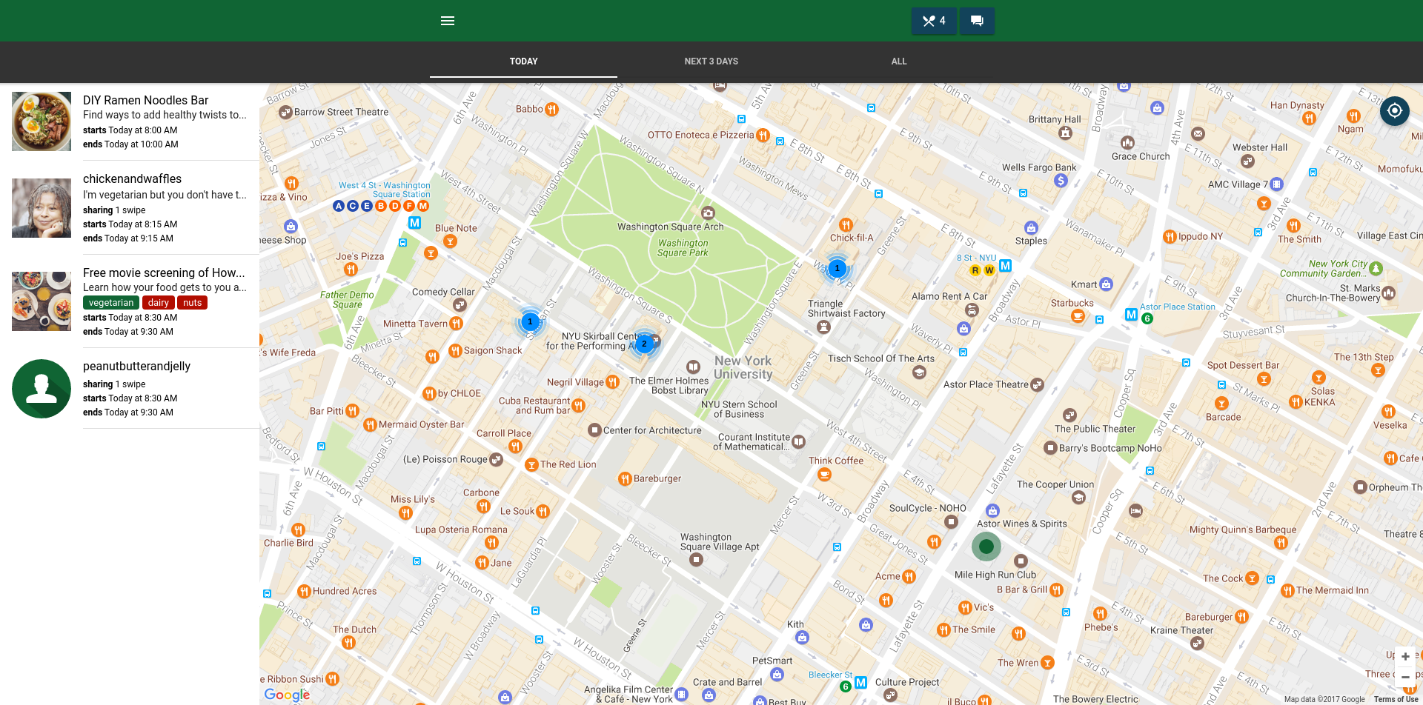
Task: Click Astor Wines & Spirits shop icon
Action: pos(993,510)
